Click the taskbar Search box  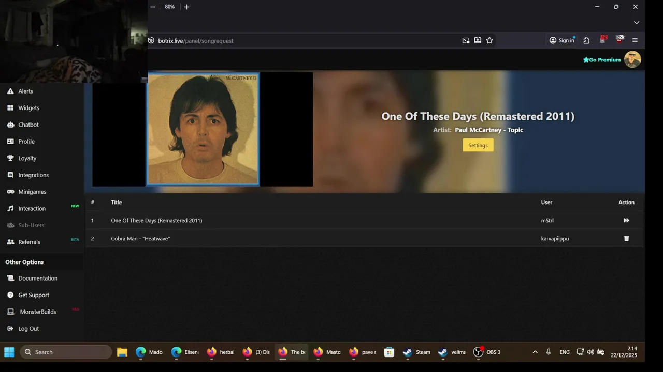[x=66, y=352]
